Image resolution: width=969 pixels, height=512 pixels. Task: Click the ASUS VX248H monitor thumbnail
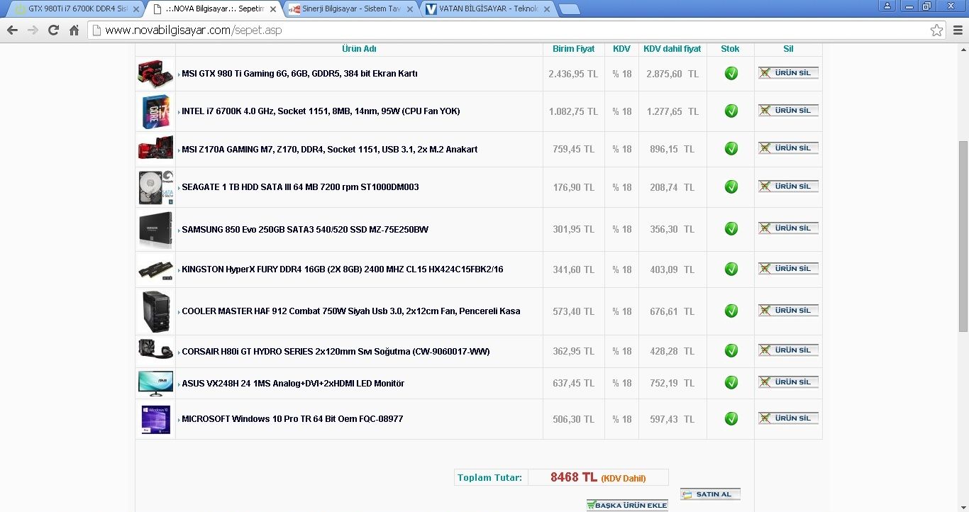(x=155, y=383)
